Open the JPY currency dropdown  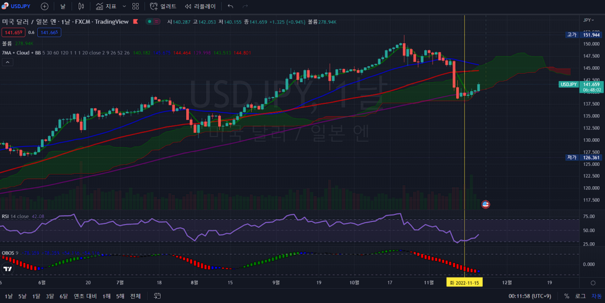pyautogui.click(x=590, y=20)
